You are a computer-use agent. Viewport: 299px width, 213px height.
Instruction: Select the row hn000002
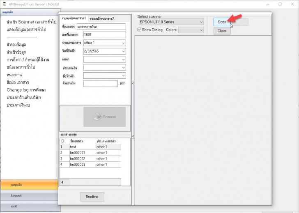90,159
